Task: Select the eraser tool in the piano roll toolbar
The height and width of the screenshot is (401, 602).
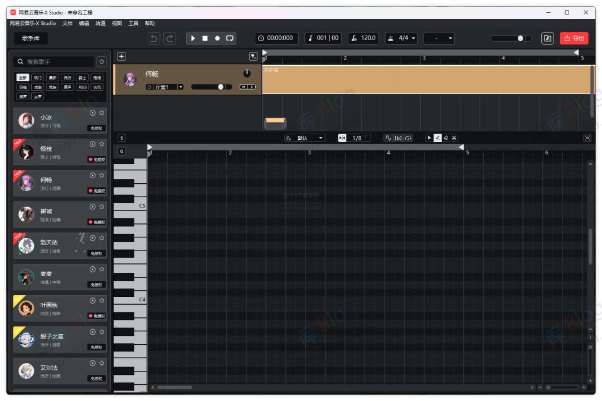Action: (446, 138)
